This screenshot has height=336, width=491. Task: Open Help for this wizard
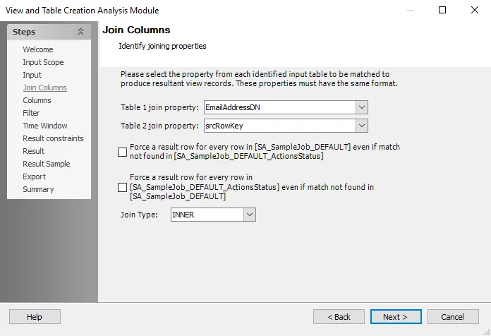click(x=35, y=317)
